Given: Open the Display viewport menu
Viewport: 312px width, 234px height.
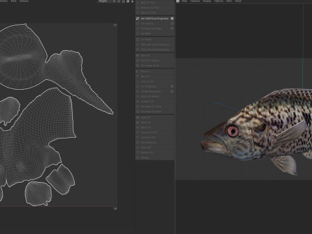Looking at the screenshot, I should [x=207, y=1].
